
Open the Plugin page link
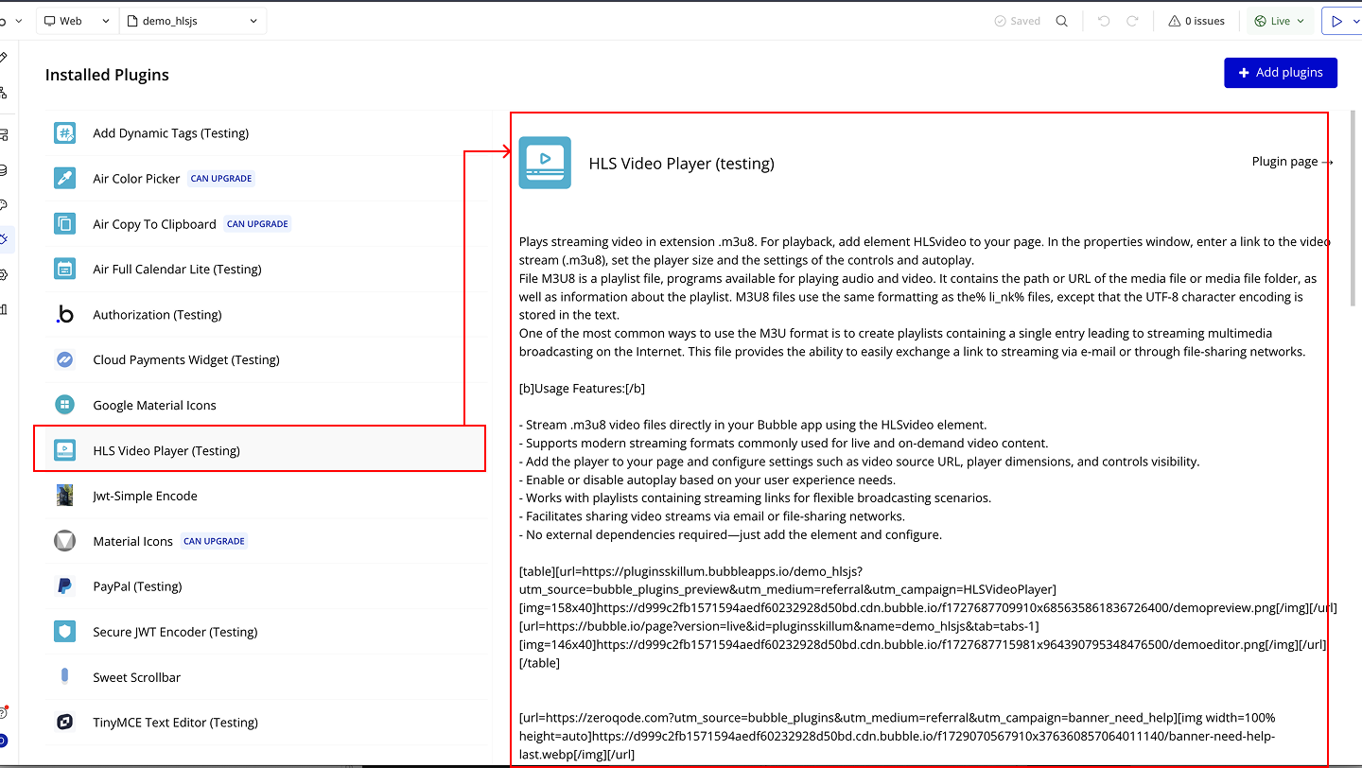1292,162
